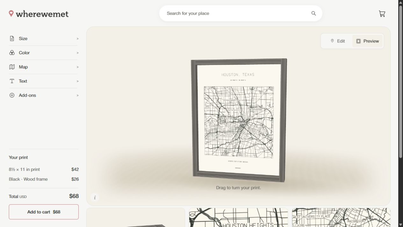Click the framed Houston map print
Image resolution: width=403 pixels, height=227 pixels.
pos(239,120)
